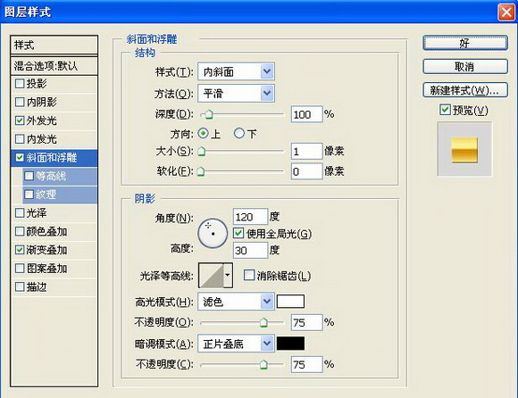Viewport: 518px width, 398px height.
Task: Select 混合选项:默认 blending options entry
Action: tap(54, 66)
